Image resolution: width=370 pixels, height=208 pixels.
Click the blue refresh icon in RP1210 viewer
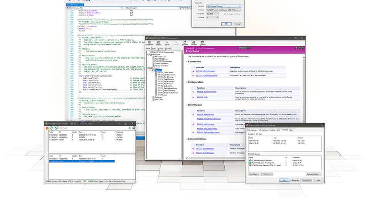pos(51,128)
